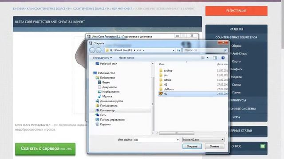Click the horizontal scrollbar of the file list
The width and height of the screenshot is (284, 159).
coord(177,133)
